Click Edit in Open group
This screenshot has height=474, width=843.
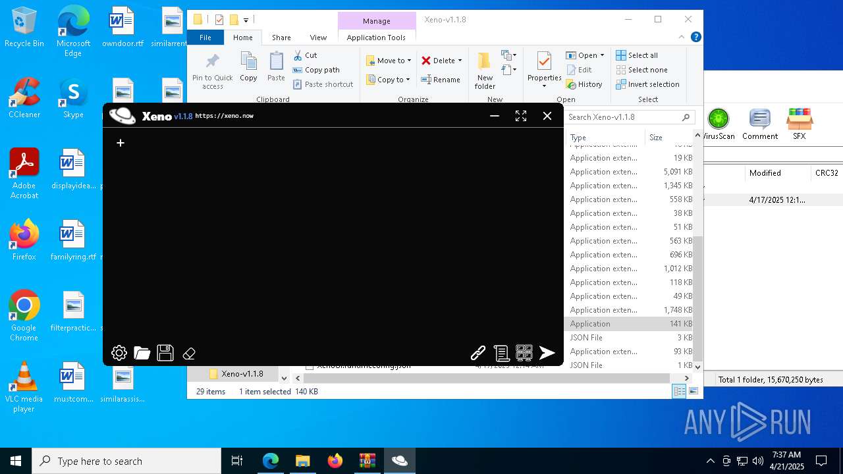579,70
